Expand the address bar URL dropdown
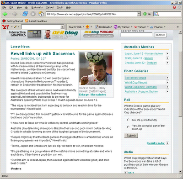183x179 pixels. (x=139, y=14)
